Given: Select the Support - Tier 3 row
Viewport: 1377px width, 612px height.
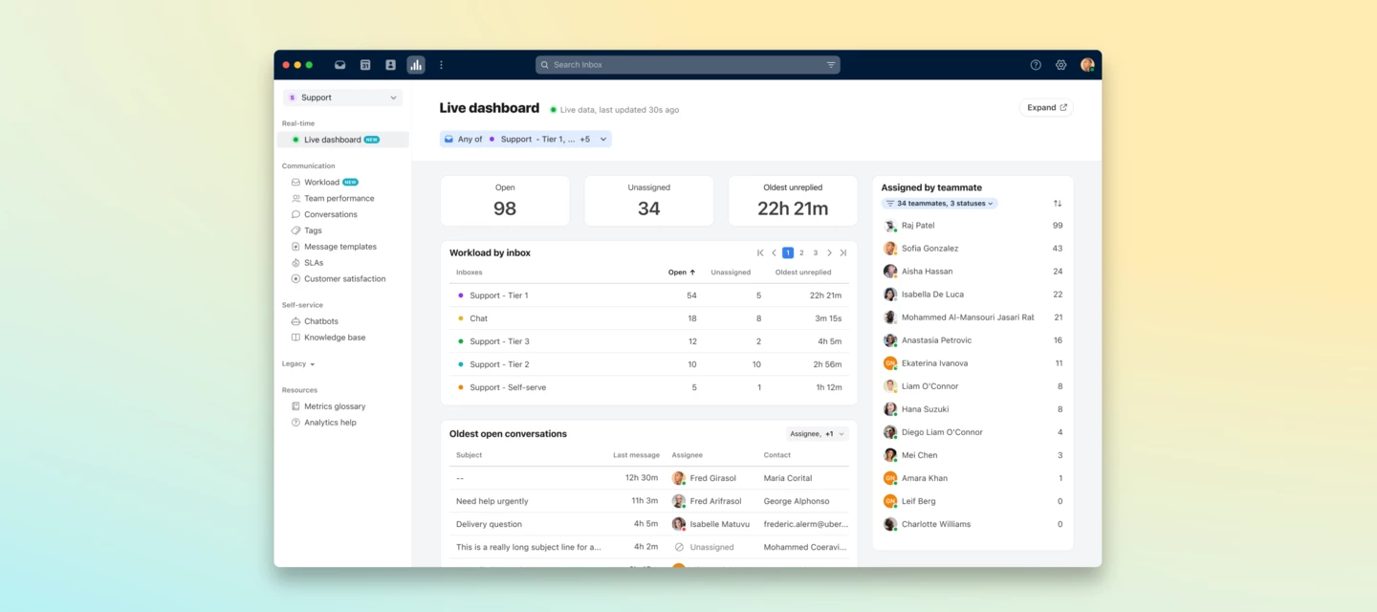Looking at the screenshot, I should click(649, 341).
